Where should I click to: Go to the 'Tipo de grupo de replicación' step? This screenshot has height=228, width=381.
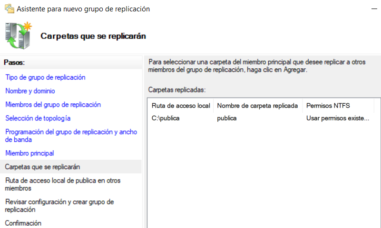[x=45, y=77]
